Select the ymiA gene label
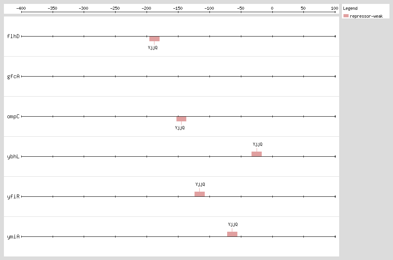This screenshot has width=393, height=260. click(13, 237)
